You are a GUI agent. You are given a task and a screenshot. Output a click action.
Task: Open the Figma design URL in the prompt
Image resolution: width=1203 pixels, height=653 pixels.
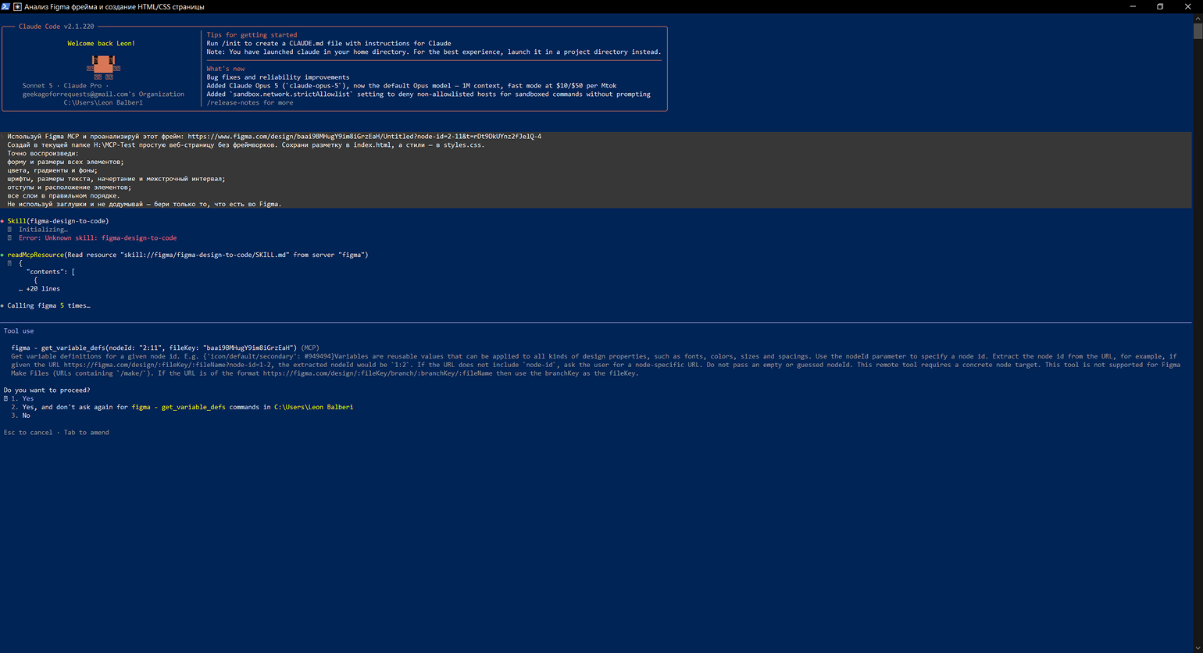pos(364,137)
